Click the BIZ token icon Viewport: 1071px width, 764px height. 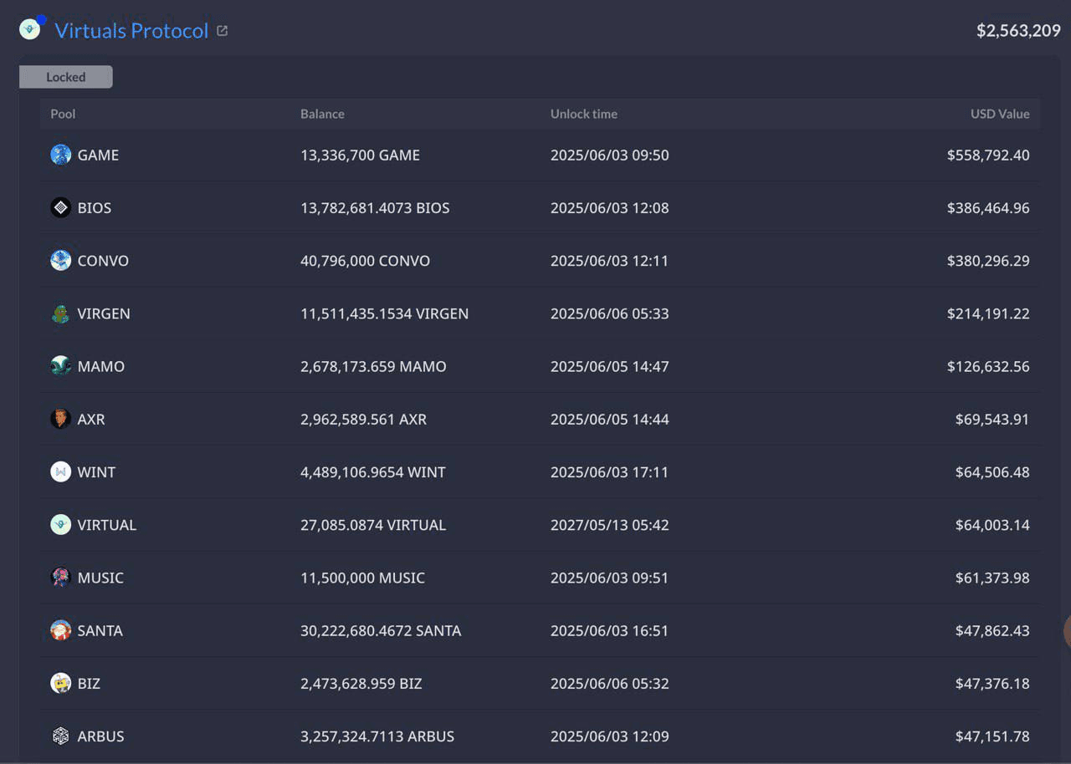click(x=60, y=683)
